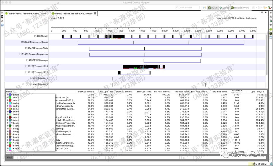Switch to the DDMS perspective

[213, 8]
